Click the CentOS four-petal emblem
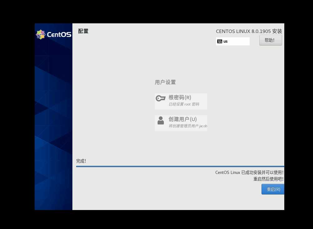 coord(41,34)
